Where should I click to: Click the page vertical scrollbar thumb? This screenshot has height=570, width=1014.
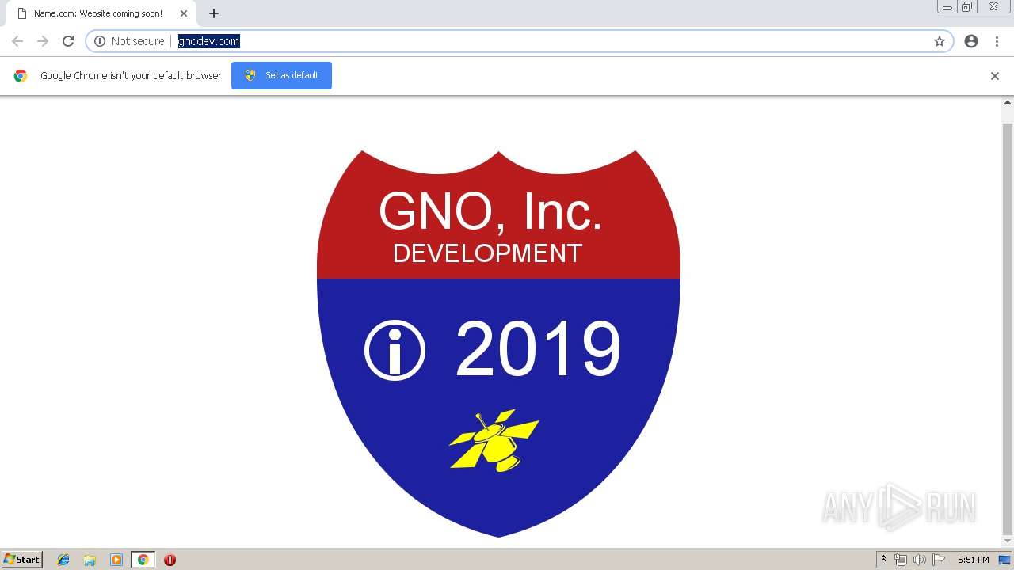(1008, 329)
